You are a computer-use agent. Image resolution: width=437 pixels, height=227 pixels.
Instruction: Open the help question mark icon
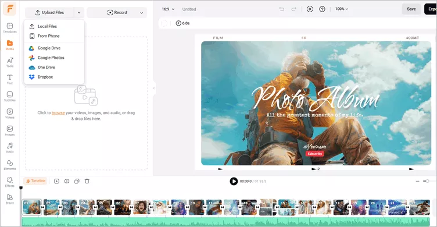point(322,9)
